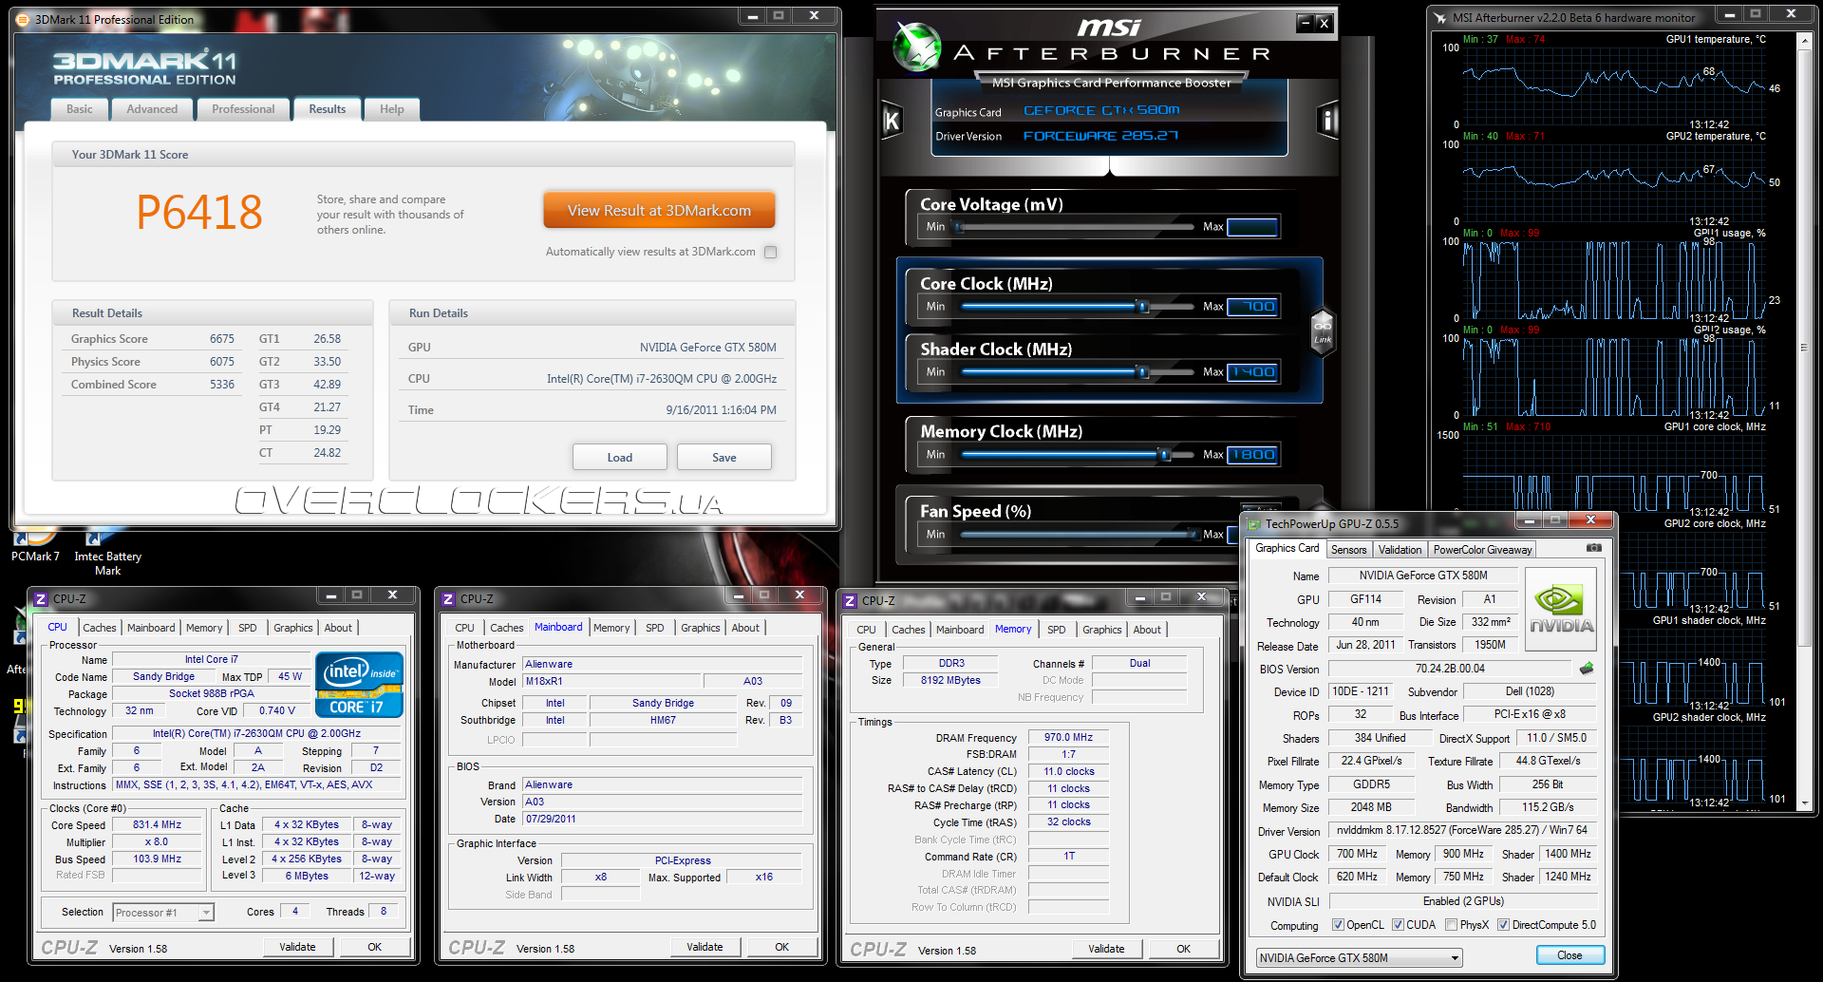This screenshot has width=1823, height=982.
Task: Select the Professional tab in 3DMark 11
Action: click(243, 109)
